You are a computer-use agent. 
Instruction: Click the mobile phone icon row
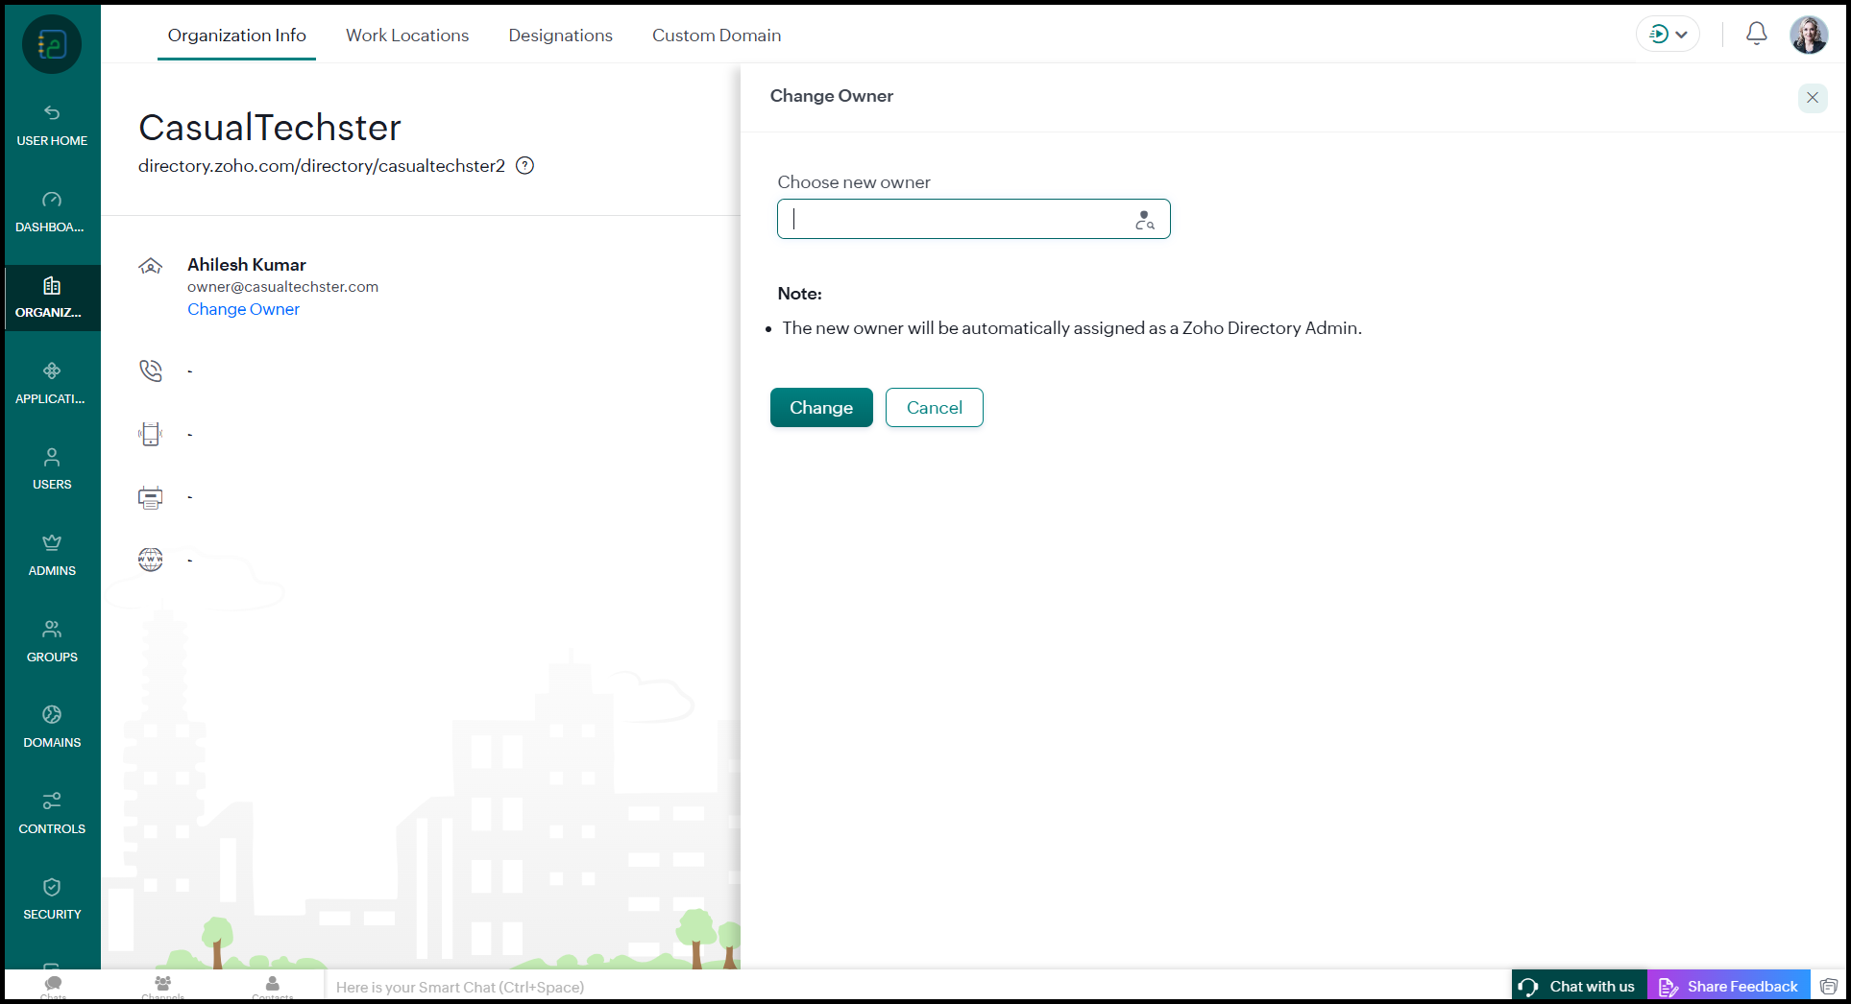(151, 434)
